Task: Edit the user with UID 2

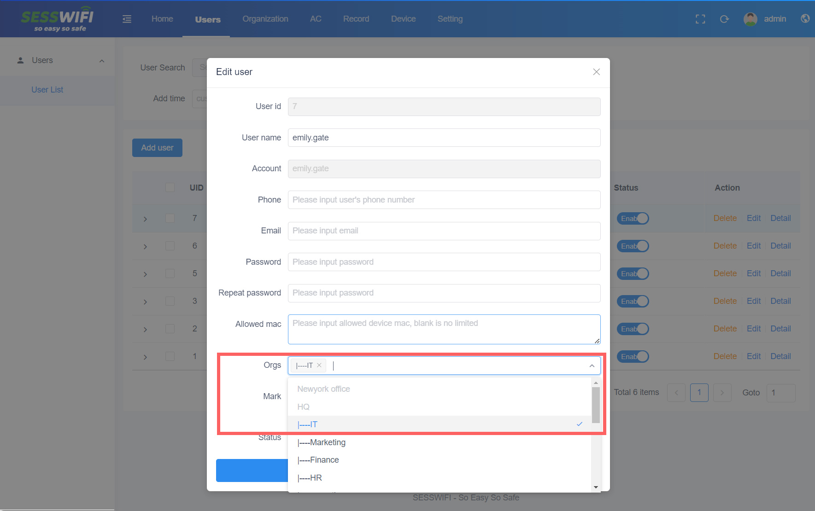Action: pos(754,329)
